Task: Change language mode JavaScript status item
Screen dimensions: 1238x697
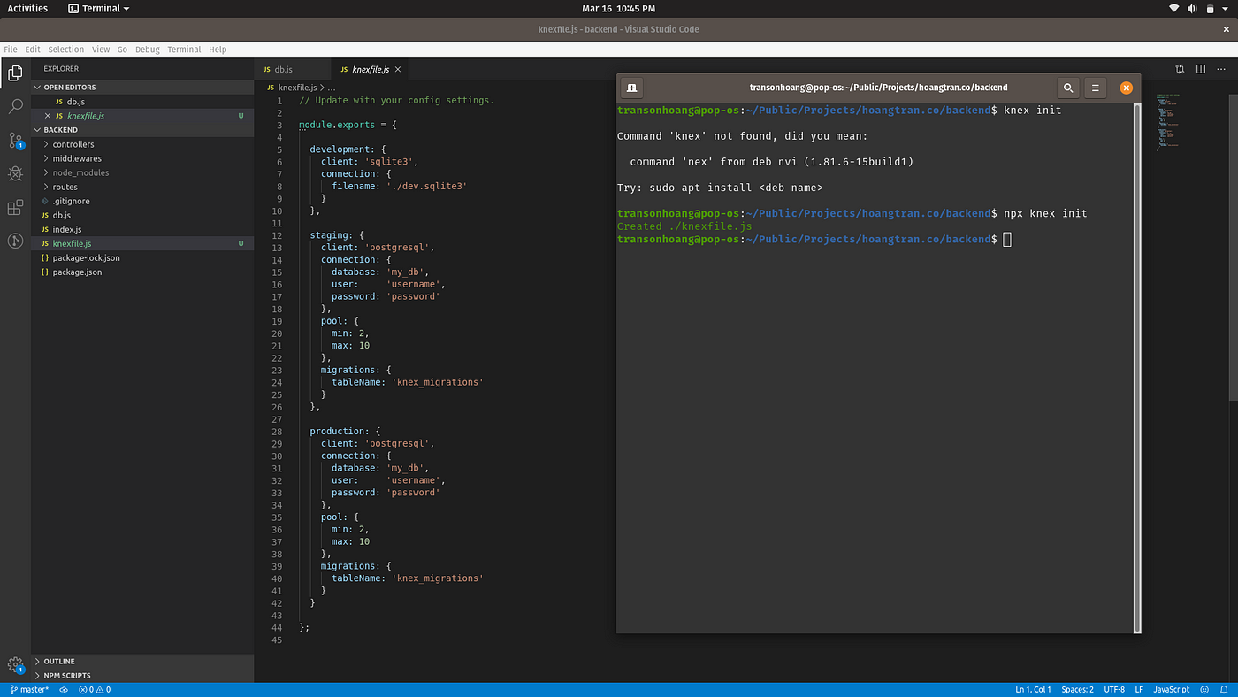Action: (1171, 689)
